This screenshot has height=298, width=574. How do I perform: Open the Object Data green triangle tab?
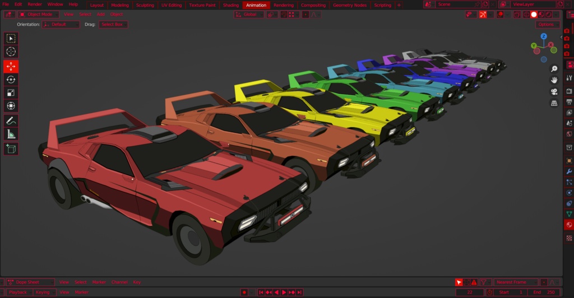(569, 215)
